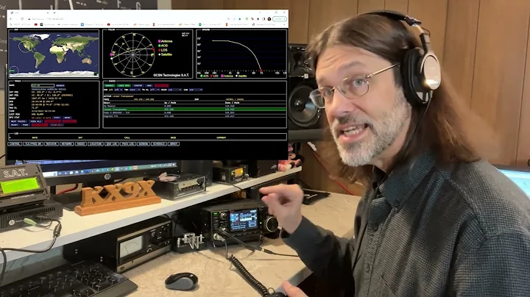Bookmark page with the star icon
This screenshot has height=297, width=530.
click(x=240, y=19)
